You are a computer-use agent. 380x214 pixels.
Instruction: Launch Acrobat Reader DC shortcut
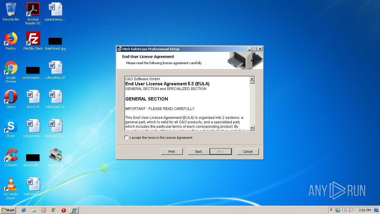(33, 14)
